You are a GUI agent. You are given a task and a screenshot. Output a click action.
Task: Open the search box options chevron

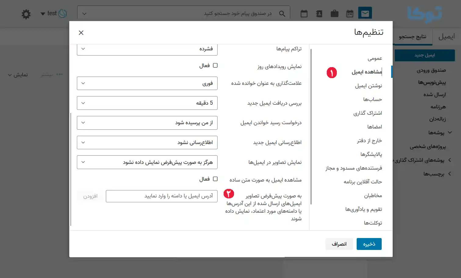point(85,14)
